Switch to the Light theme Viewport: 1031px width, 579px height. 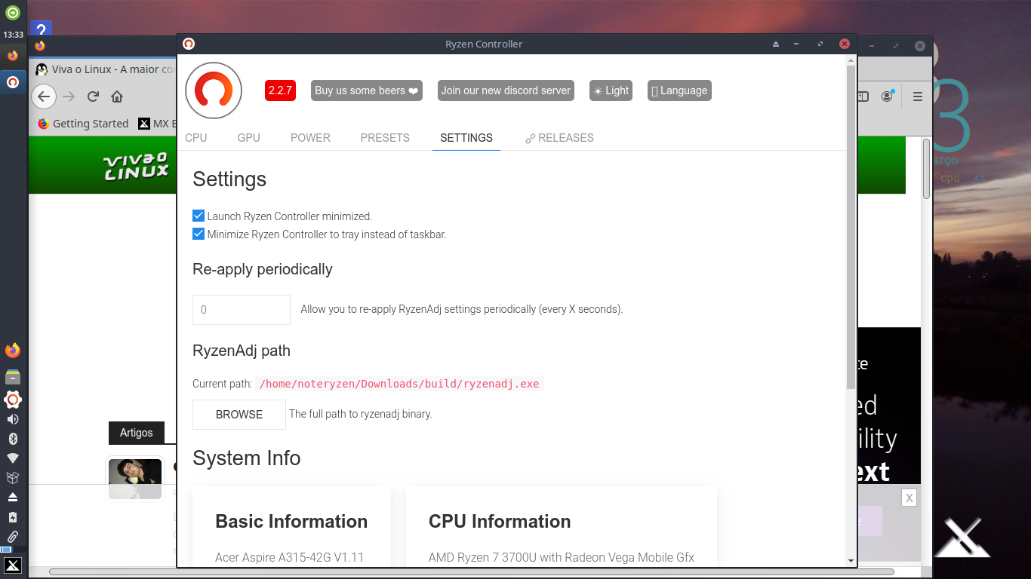pyautogui.click(x=611, y=90)
